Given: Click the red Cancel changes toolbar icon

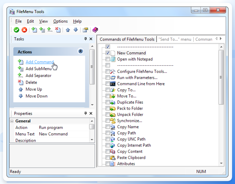Looking at the screenshot, I should (24, 30).
